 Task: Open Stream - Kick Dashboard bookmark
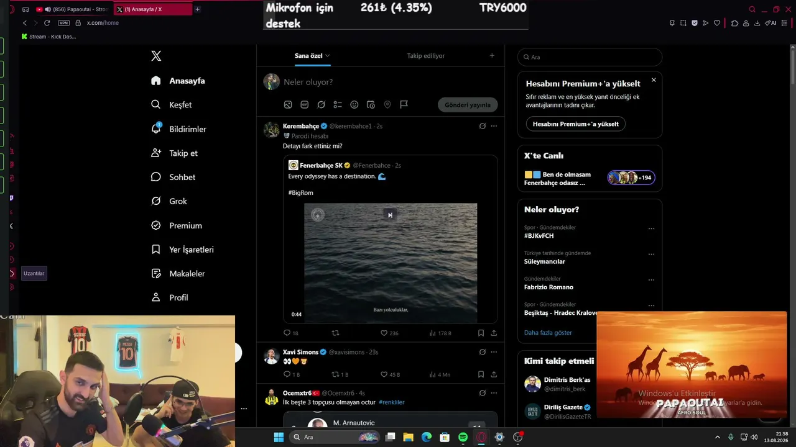[x=49, y=37]
